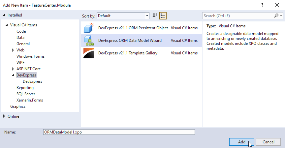Select the Visual C# Items tree label
Viewport: 285px width, 148px height.
(x=23, y=25)
